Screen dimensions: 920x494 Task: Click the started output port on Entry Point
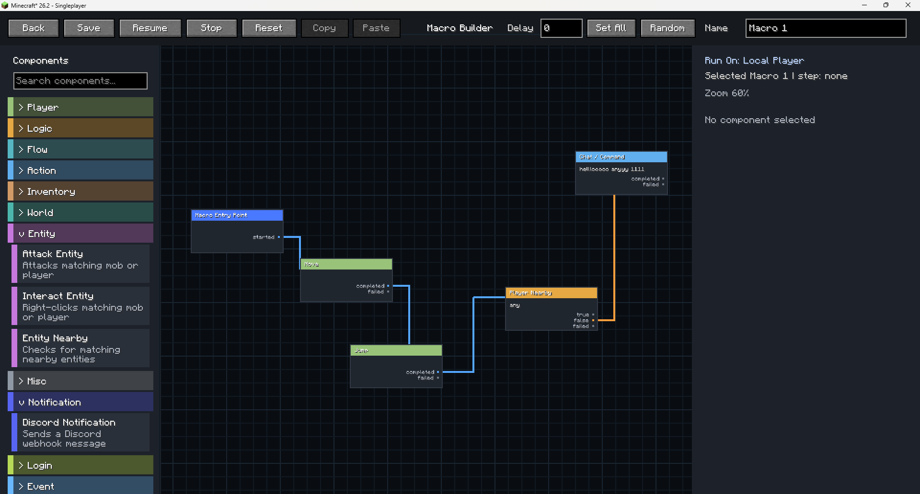[279, 237]
